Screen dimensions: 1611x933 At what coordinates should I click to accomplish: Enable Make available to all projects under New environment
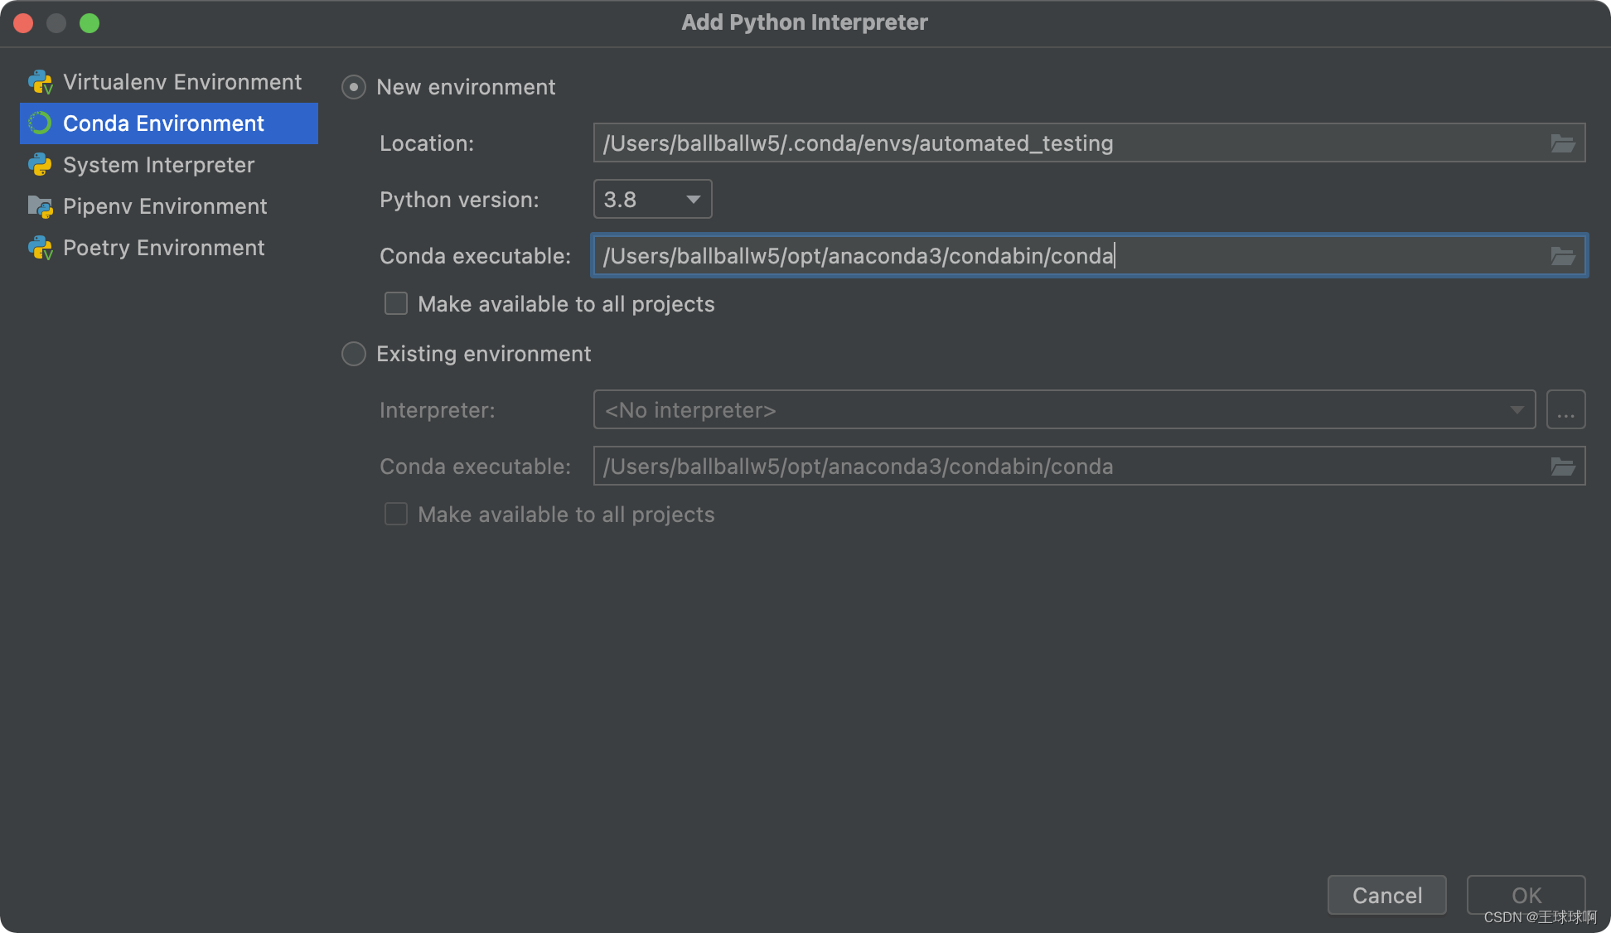click(396, 304)
